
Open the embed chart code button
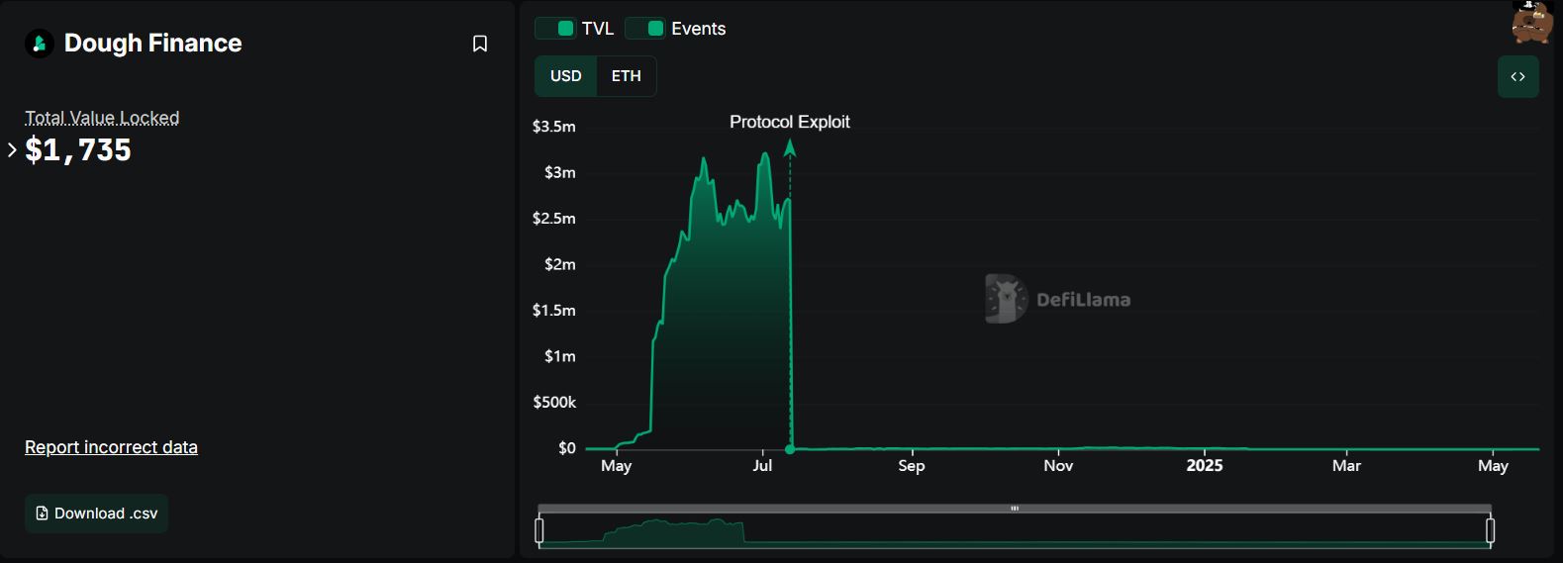[1517, 76]
